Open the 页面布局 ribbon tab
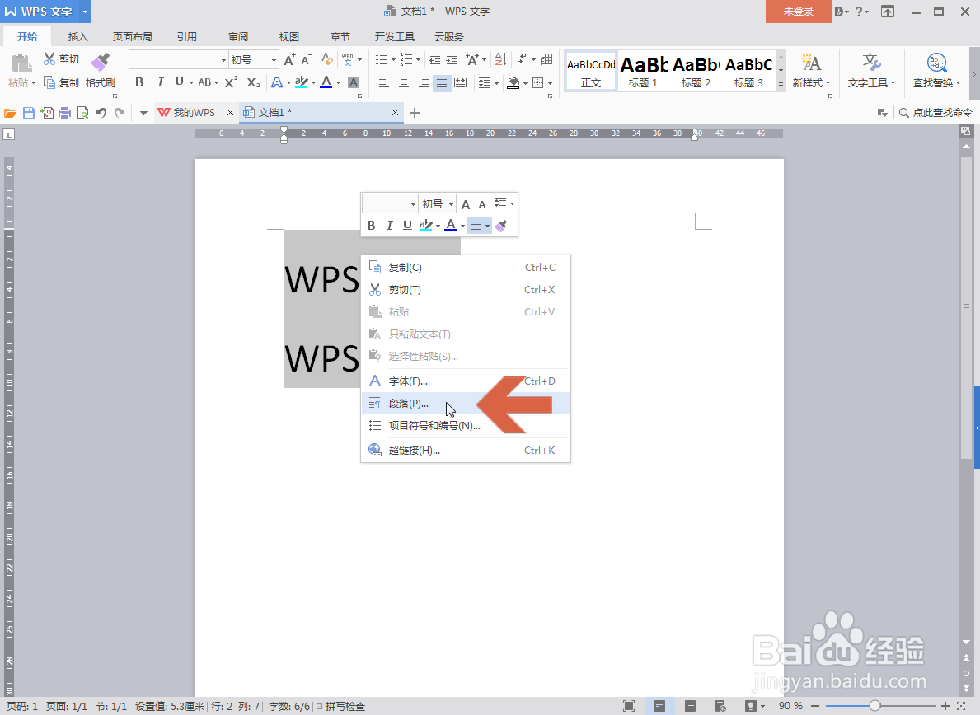 pos(133,37)
